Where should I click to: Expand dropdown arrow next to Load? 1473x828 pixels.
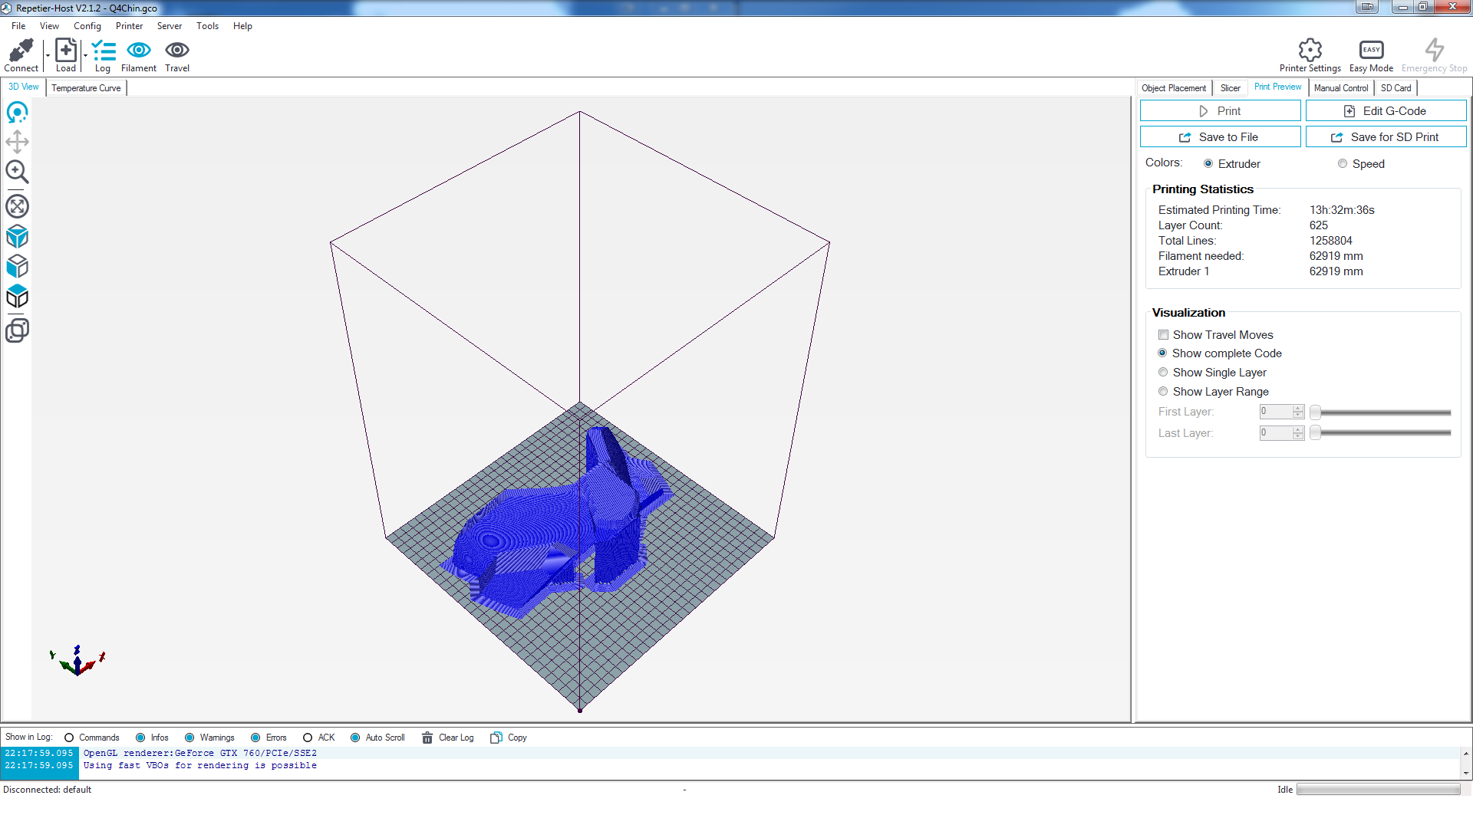point(85,55)
